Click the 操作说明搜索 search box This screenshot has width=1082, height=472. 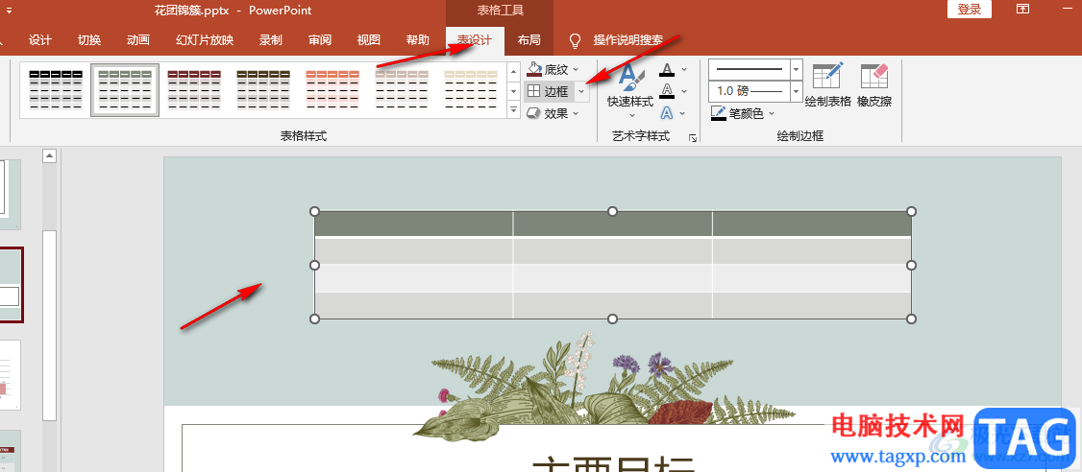point(627,40)
